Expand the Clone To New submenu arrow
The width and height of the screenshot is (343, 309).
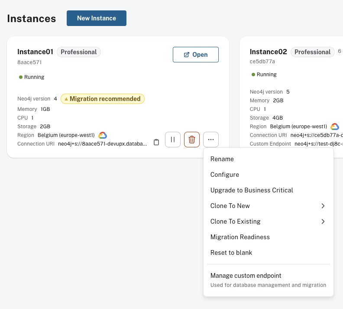pyautogui.click(x=323, y=206)
